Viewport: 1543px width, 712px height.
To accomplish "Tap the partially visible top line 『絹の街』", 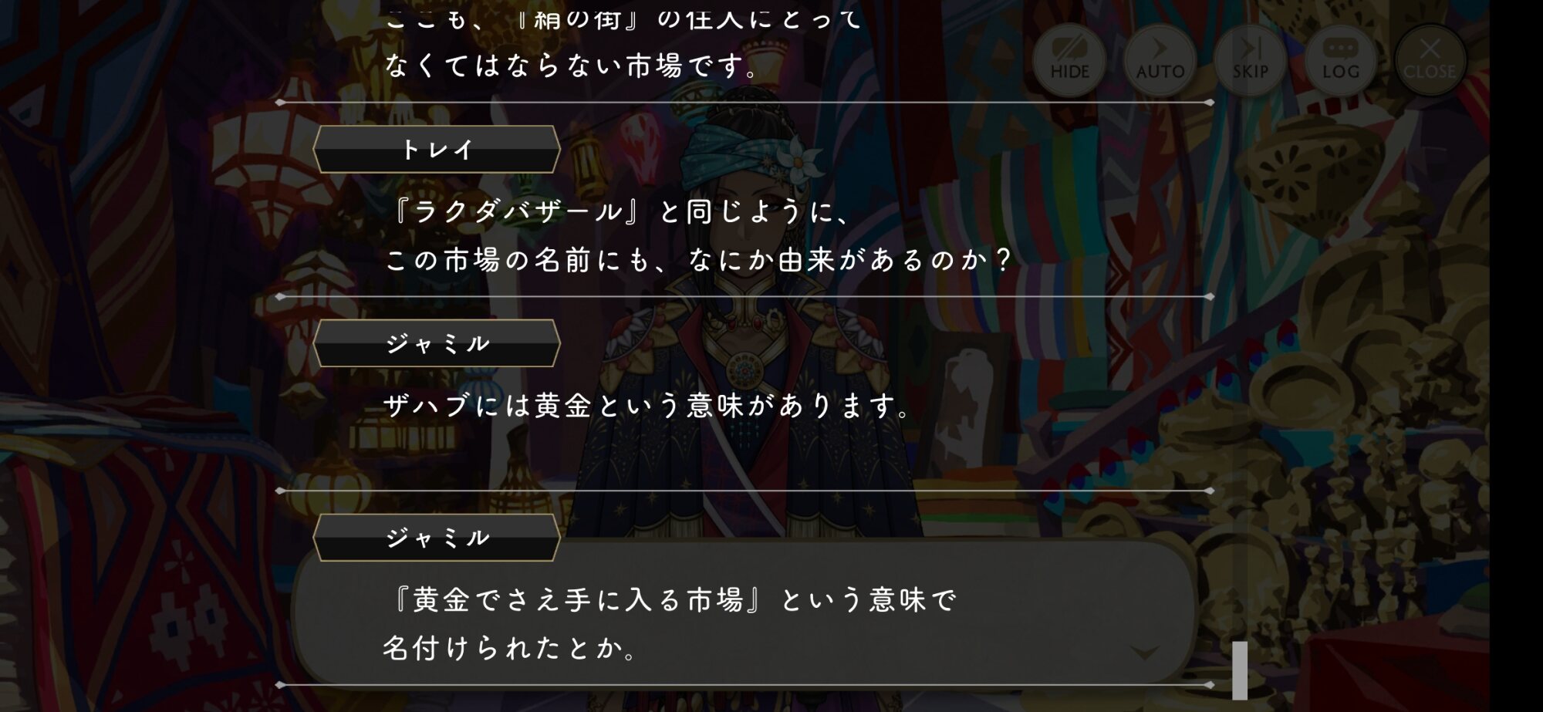I will coord(580,19).
